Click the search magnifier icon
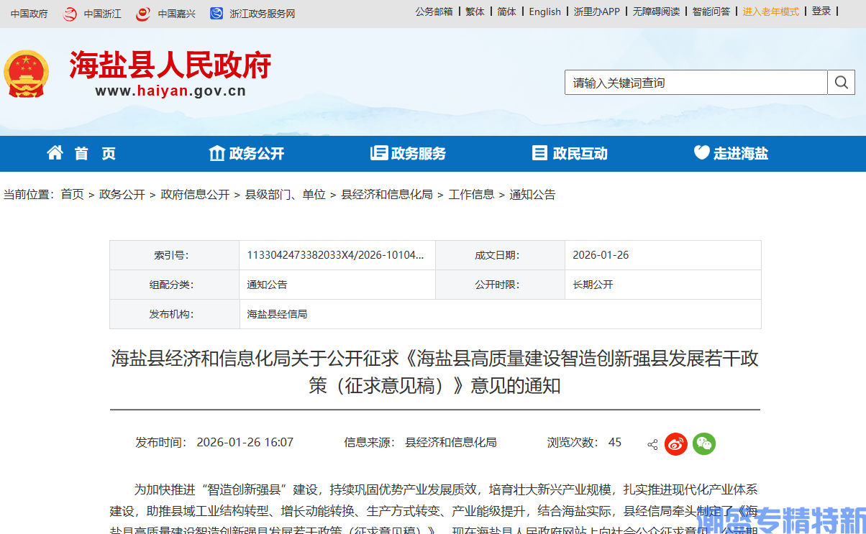The image size is (866, 534). tap(841, 82)
